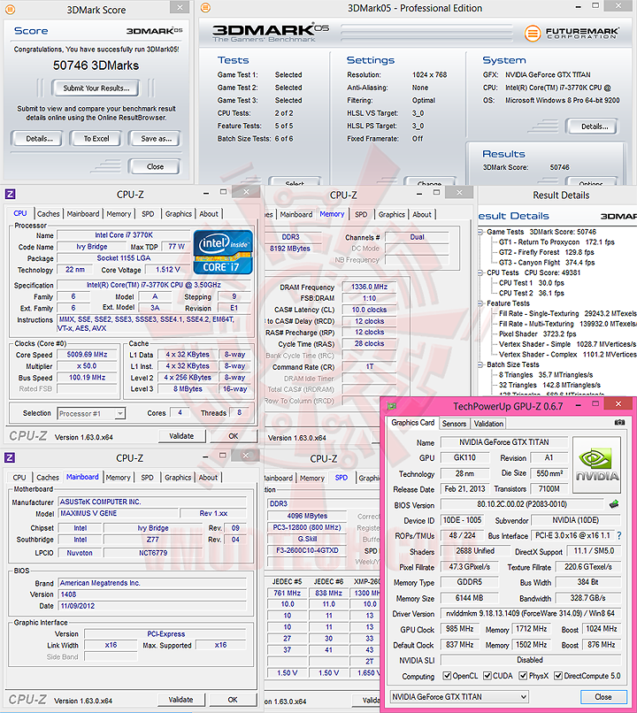Click the Memory Size 6144 MB field
The height and width of the screenshot is (713, 637).
pos(469,598)
